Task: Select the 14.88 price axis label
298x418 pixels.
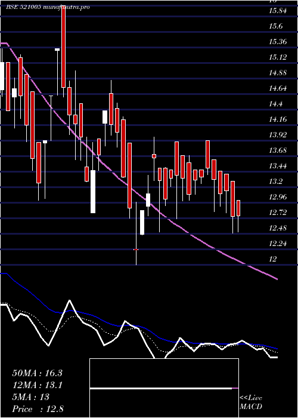Action: pyautogui.click(x=278, y=73)
